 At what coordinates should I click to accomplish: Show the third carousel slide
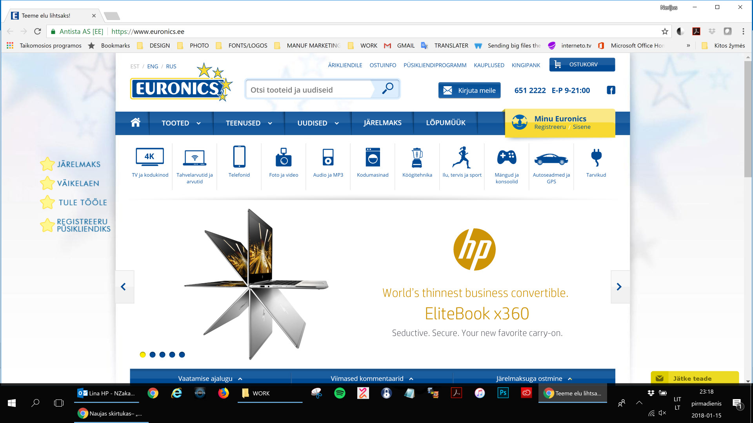pos(162,354)
